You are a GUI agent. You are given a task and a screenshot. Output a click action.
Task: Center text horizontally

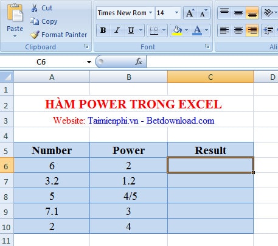pos(238,30)
